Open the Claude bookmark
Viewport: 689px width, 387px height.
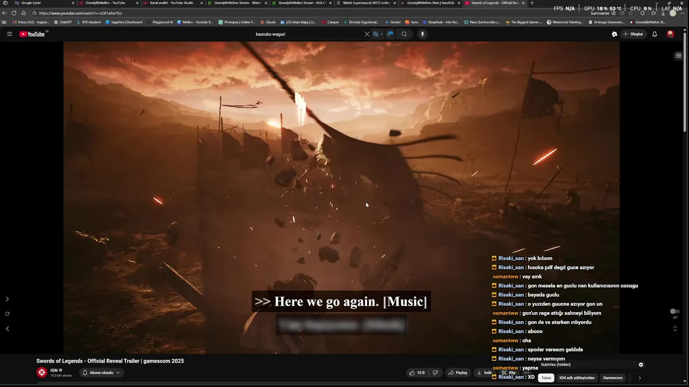268,22
